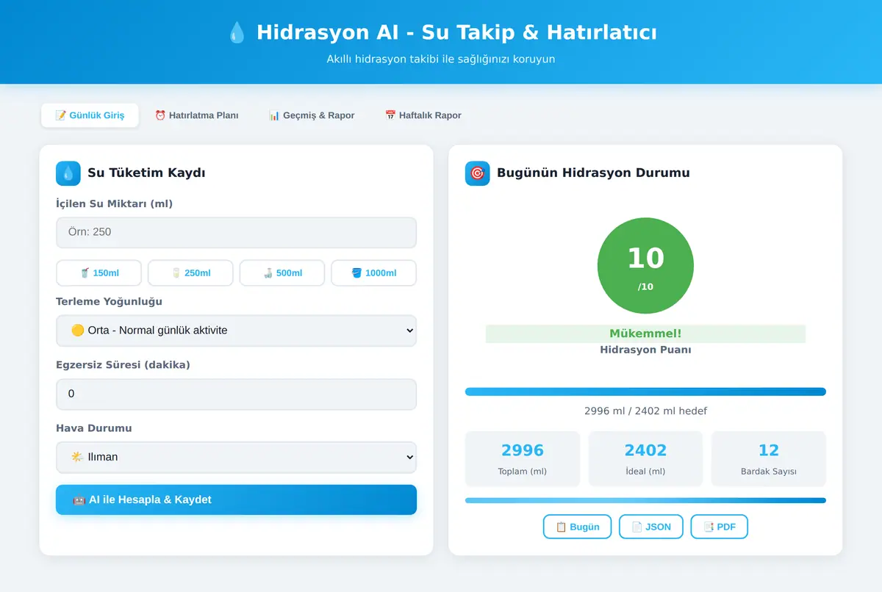Image resolution: width=882 pixels, height=592 pixels.
Task: Select the 1000ml preset button
Action: tap(374, 273)
